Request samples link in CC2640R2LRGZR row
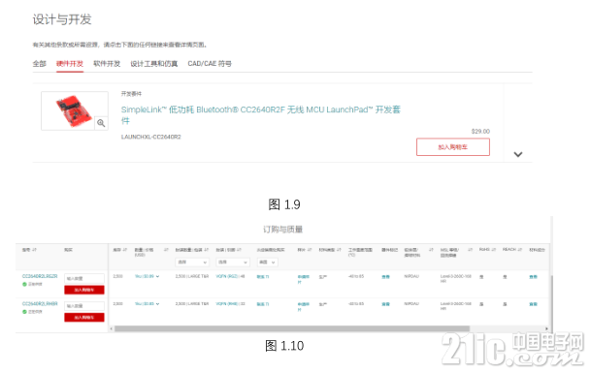This screenshot has height=374, width=591. (304, 279)
